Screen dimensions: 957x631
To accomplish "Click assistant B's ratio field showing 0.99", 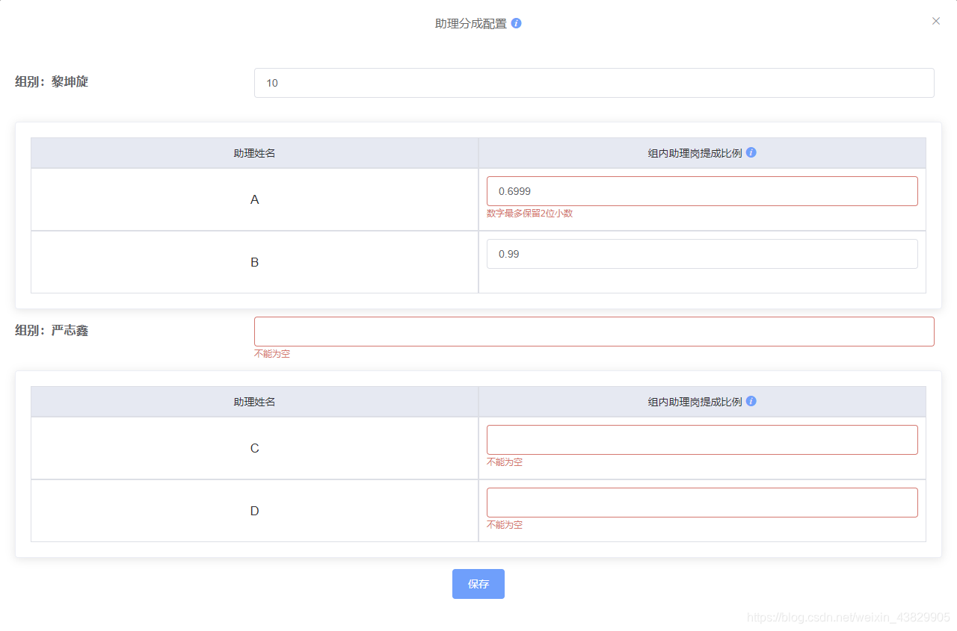I will pyautogui.click(x=701, y=254).
